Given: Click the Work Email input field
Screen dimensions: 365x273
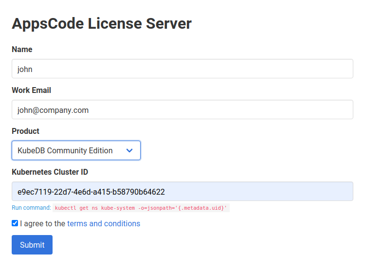Looking at the screenshot, I should point(182,110).
